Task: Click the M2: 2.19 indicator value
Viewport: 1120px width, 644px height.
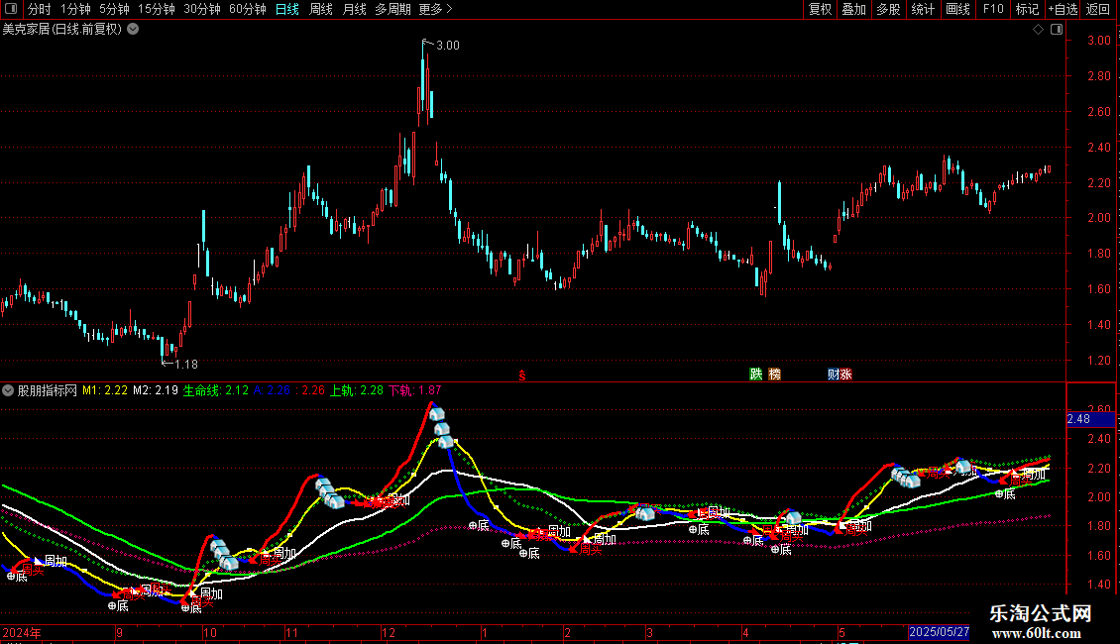Action: pos(156,390)
